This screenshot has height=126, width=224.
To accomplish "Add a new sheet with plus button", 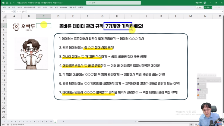I will pos(63,121).
